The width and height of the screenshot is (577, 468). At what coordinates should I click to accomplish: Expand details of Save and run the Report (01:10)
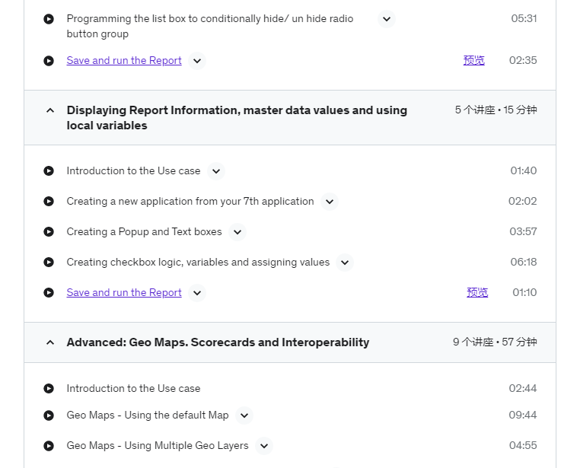(x=197, y=293)
